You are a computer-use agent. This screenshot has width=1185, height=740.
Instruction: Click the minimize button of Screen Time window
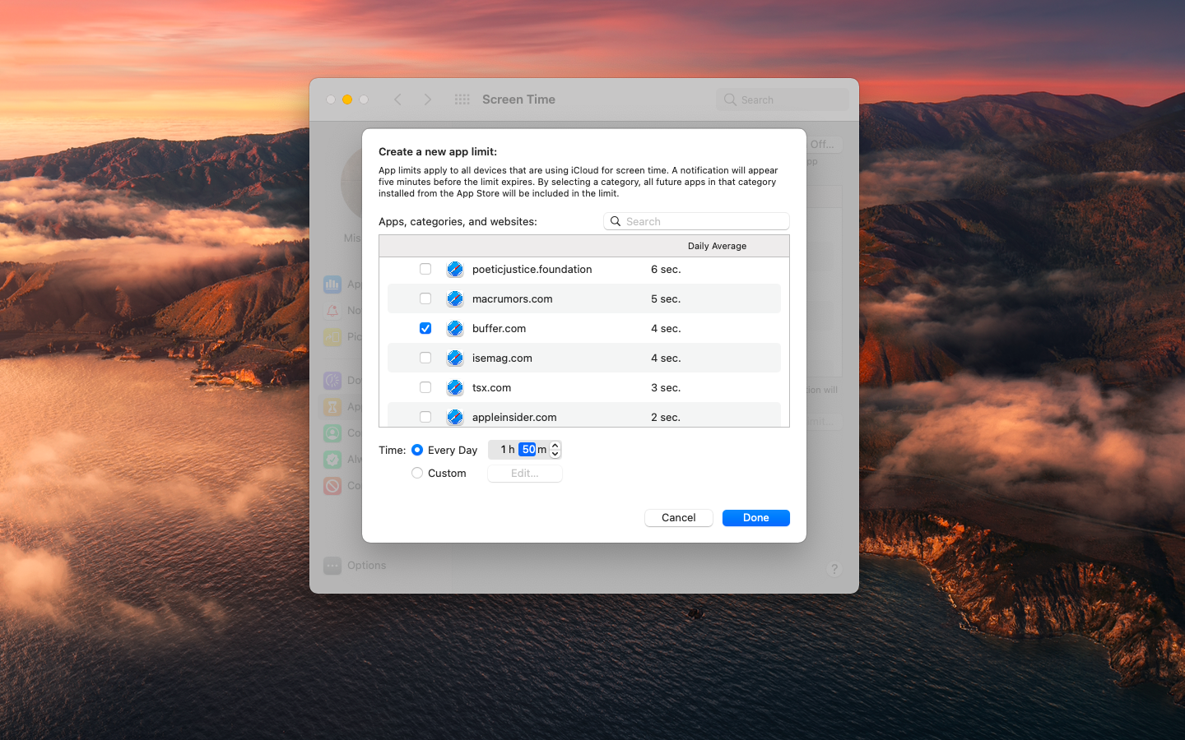pos(347,99)
